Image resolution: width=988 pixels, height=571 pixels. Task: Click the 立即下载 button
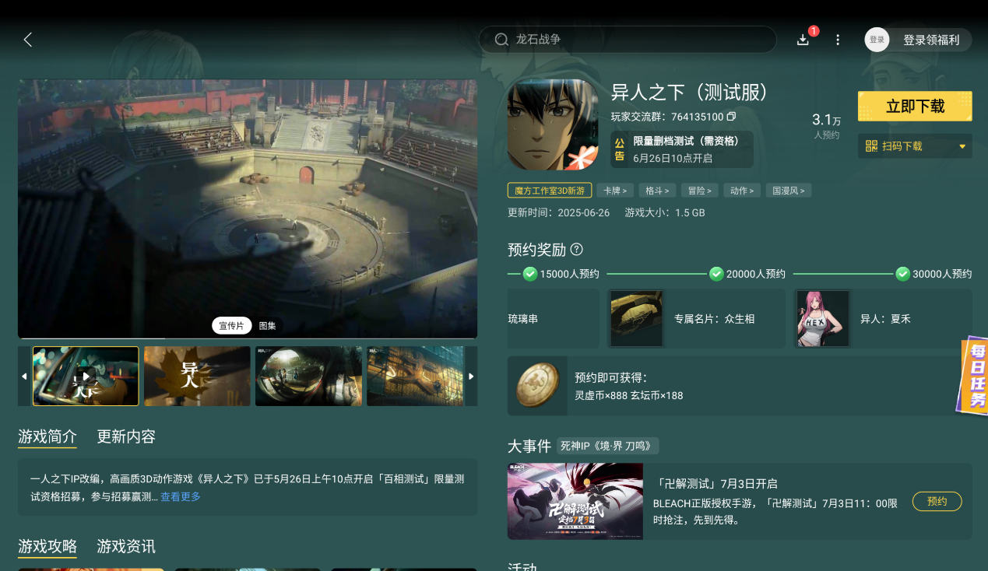915,107
